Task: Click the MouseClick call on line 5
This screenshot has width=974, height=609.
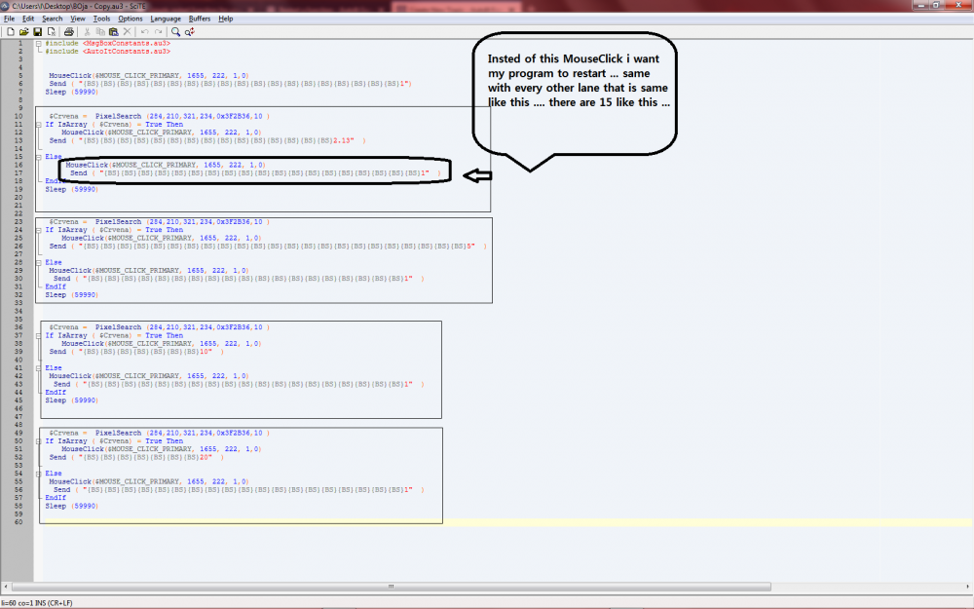Action: click(148, 76)
